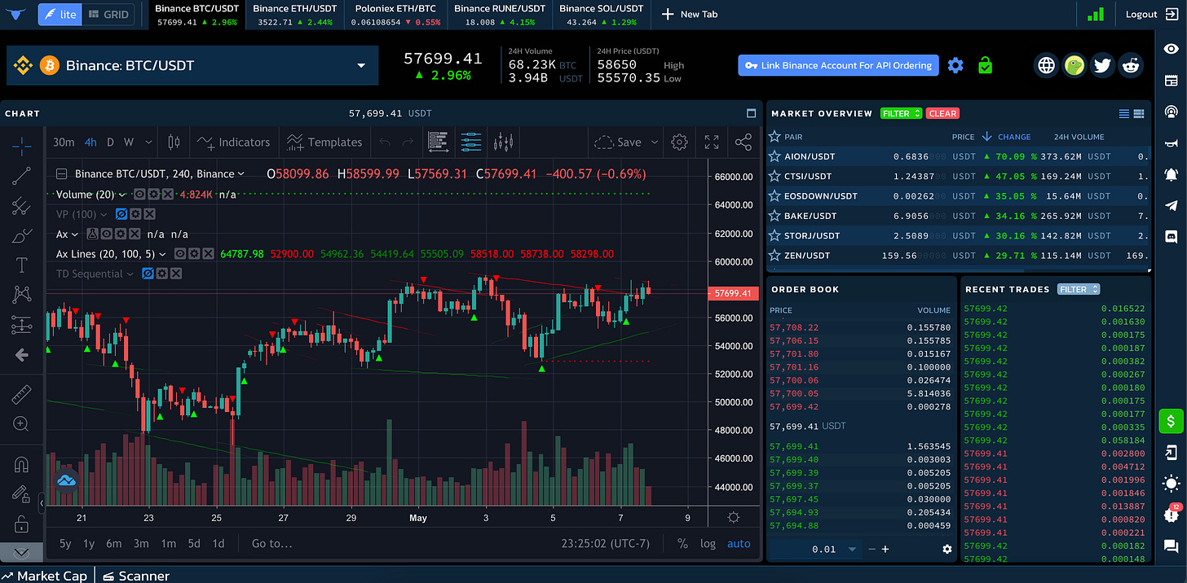Switch to GRID layout mode

pyautogui.click(x=108, y=14)
